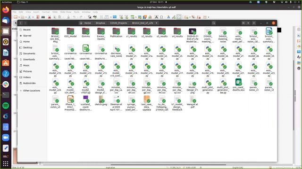Open Slack from the dock
Screen dimensions: 302x169
[x=6, y=84]
